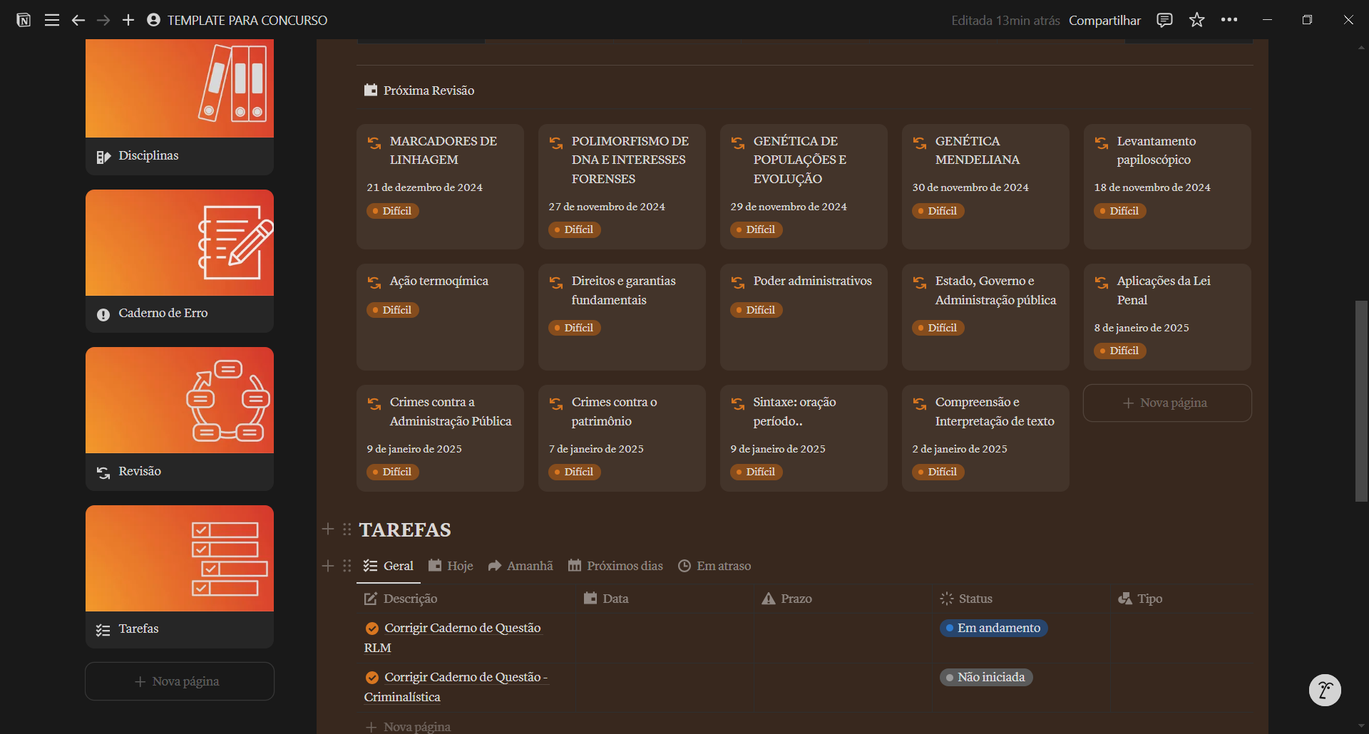Switch to the Hoje tab
The height and width of the screenshot is (734, 1369).
point(451,566)
